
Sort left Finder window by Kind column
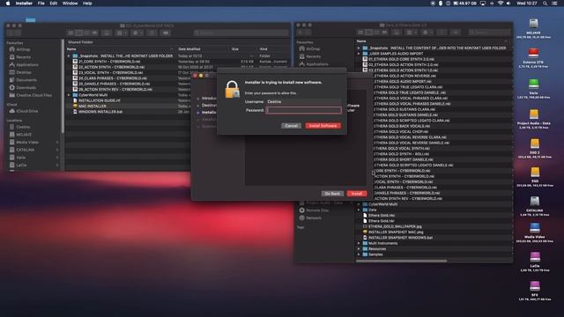tap(263, 49)
